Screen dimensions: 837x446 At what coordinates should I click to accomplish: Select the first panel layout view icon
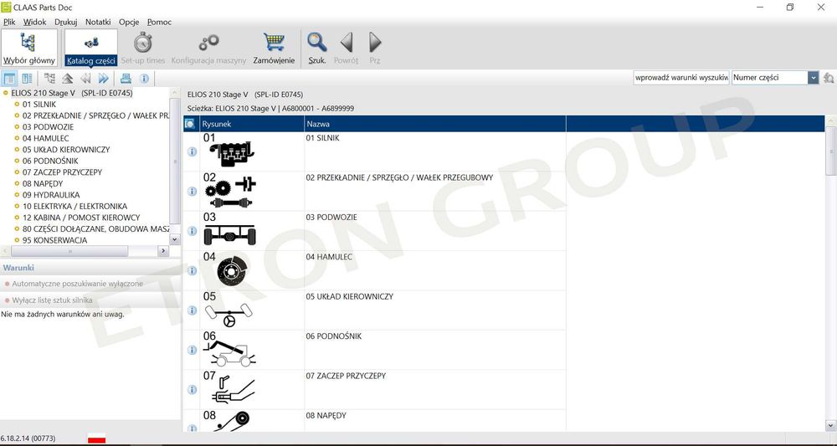click(x=9, y=79)
